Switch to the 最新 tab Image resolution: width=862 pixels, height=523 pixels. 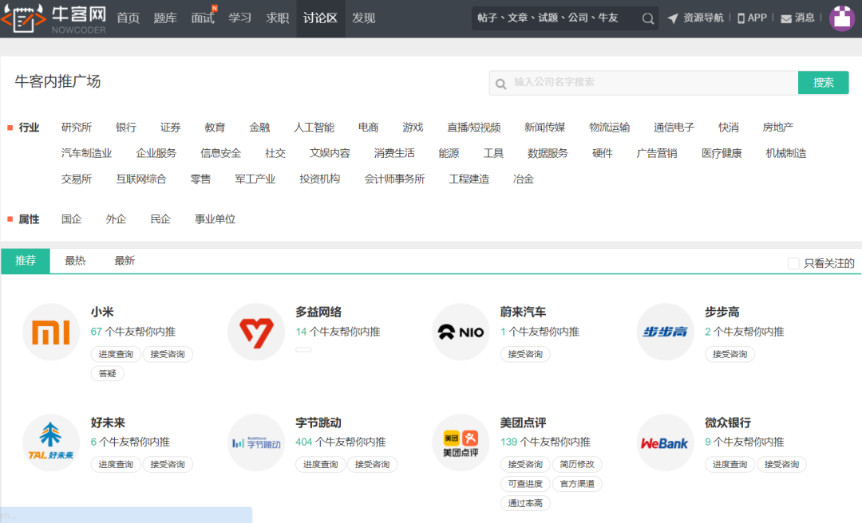(x=125, y=261)
